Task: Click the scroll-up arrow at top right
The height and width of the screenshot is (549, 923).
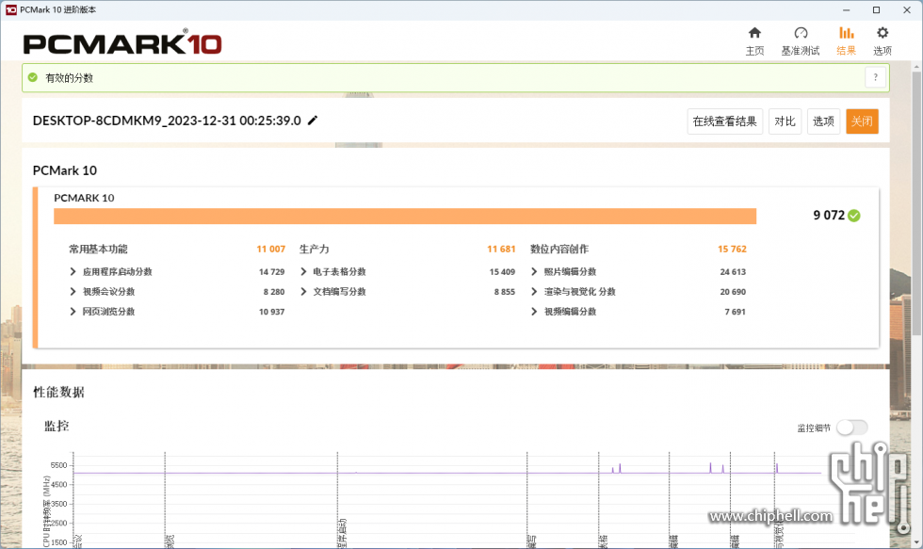Action: click(916, 67)
